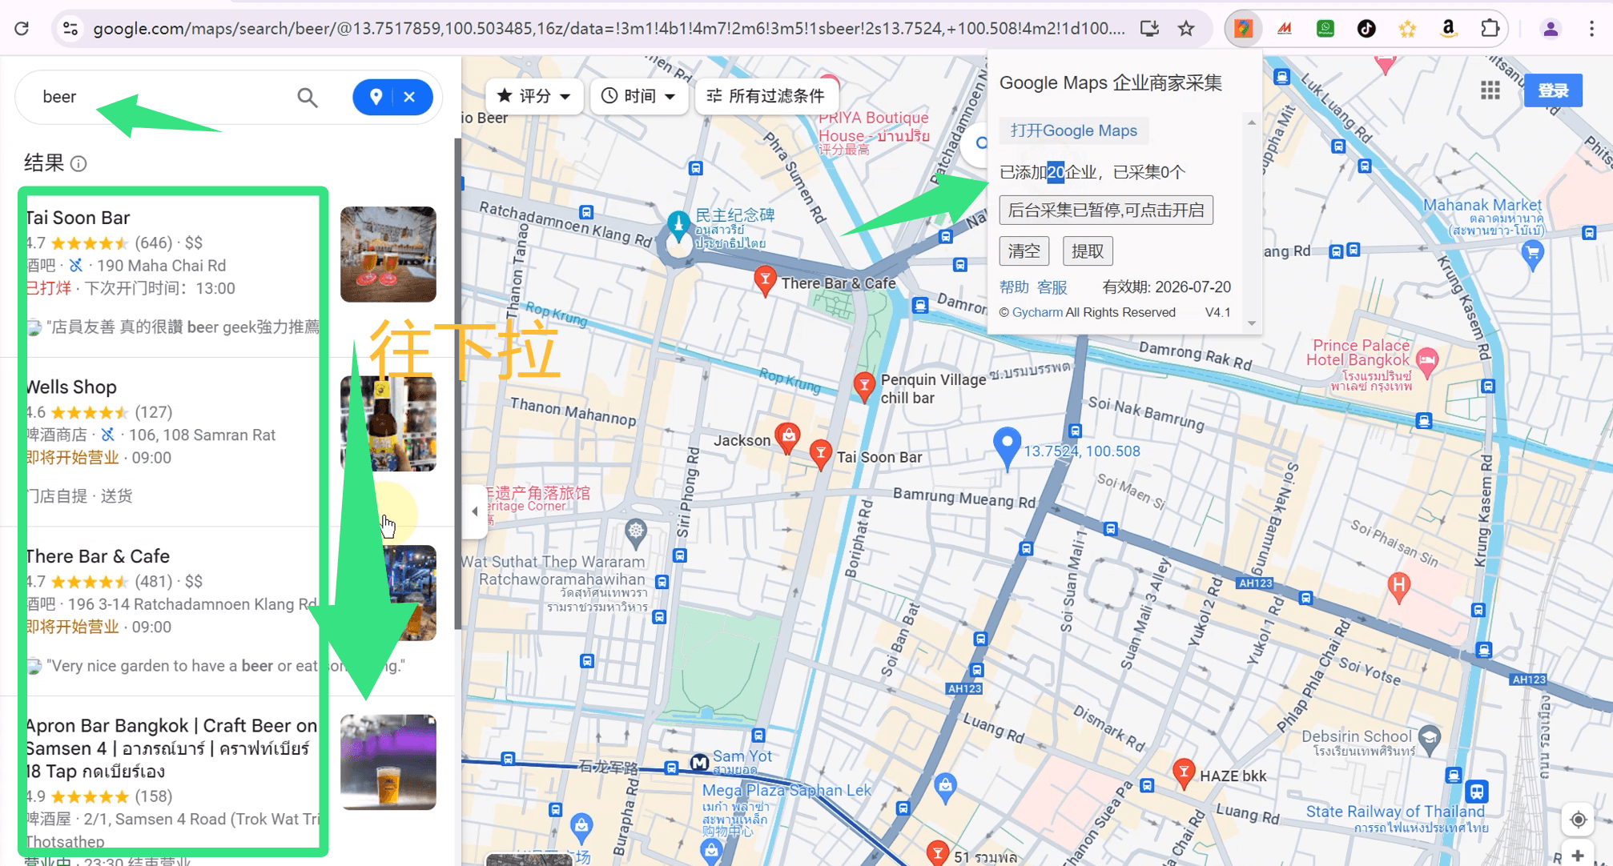Open the yellow star extension icon
Screen dimensions: 1613x866
coord(1407,28)
